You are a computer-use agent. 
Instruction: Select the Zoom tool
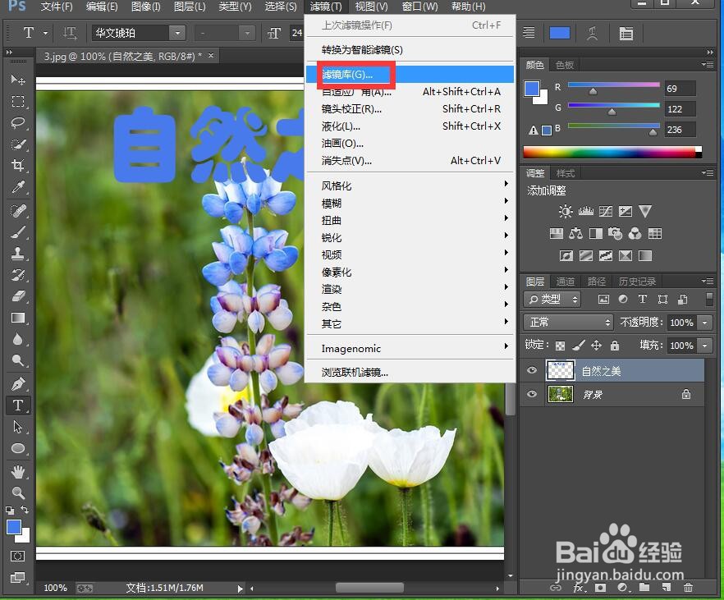tap(17, 493)
